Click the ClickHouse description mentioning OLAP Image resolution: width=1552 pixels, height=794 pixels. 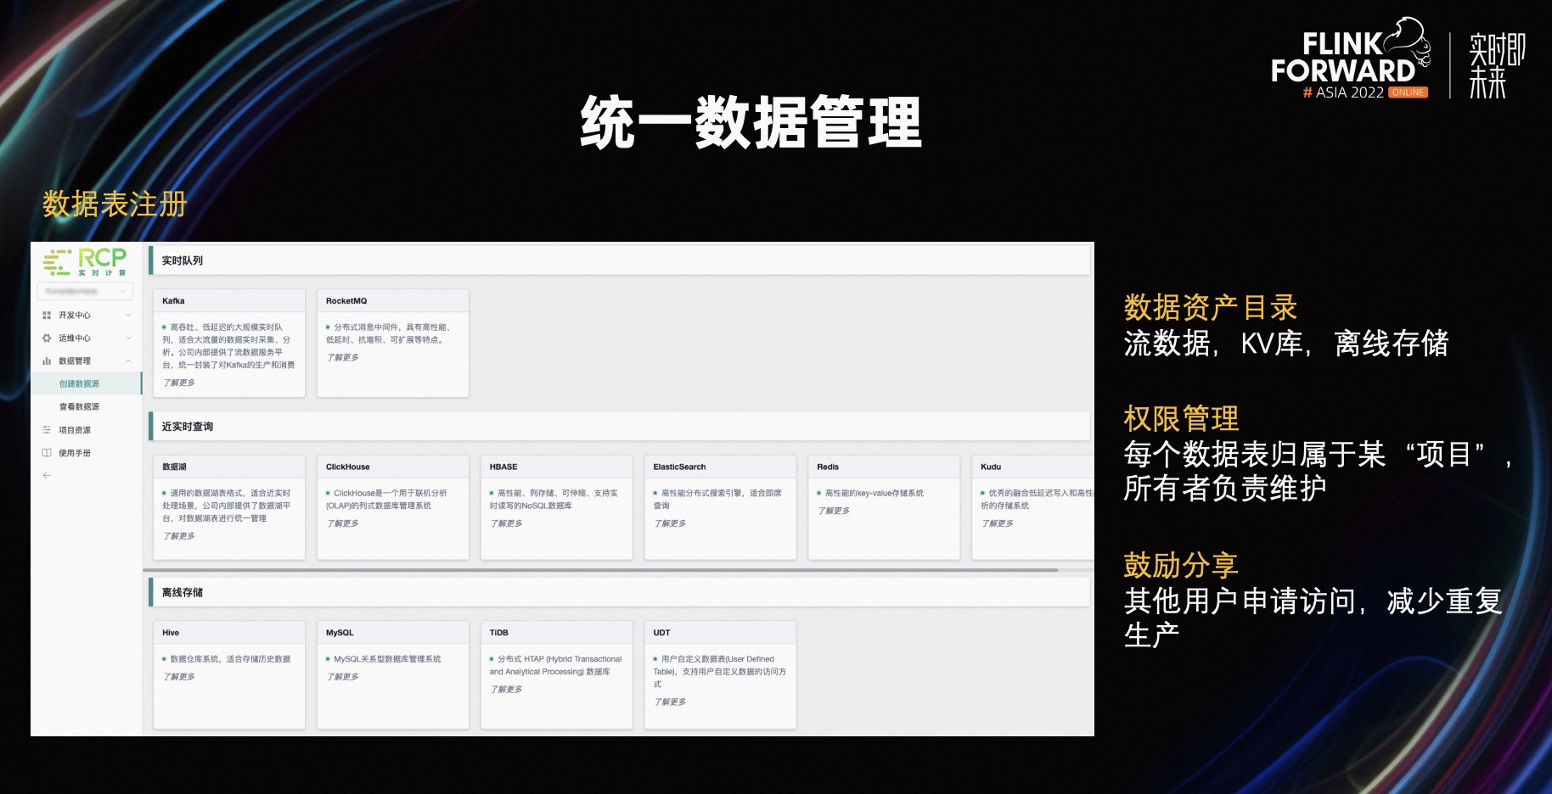pyautogui.click(x=386, y=500)
